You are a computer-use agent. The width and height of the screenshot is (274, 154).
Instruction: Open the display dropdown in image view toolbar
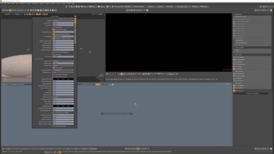click(x=172, y=74)
